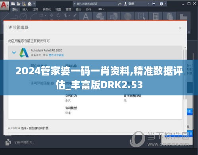Switch to the 输出 ribbon tab
198x155 pixels.
tap(78, 10)
